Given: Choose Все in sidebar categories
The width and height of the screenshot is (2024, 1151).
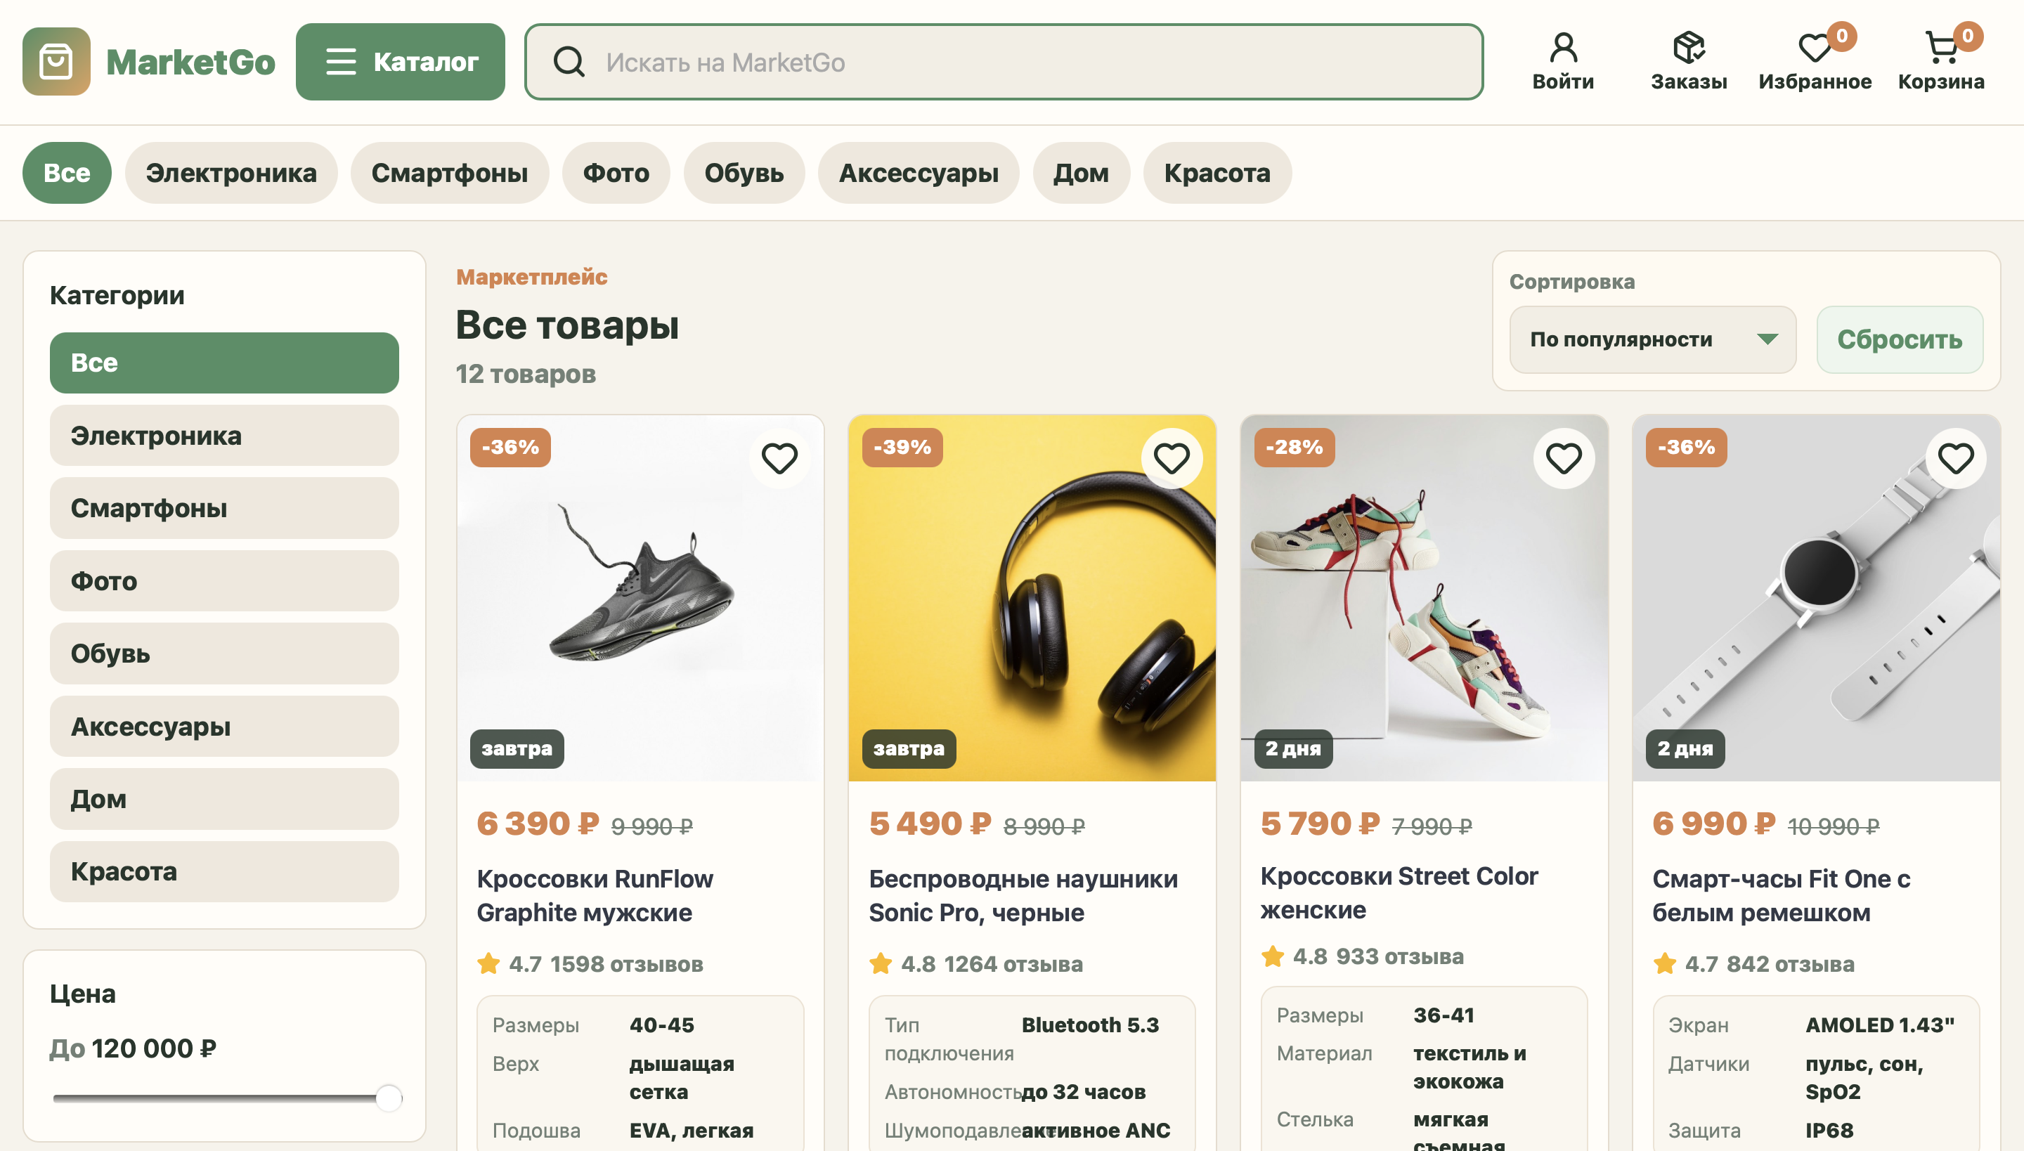Looking at the screenshot, I should point(225,363).
